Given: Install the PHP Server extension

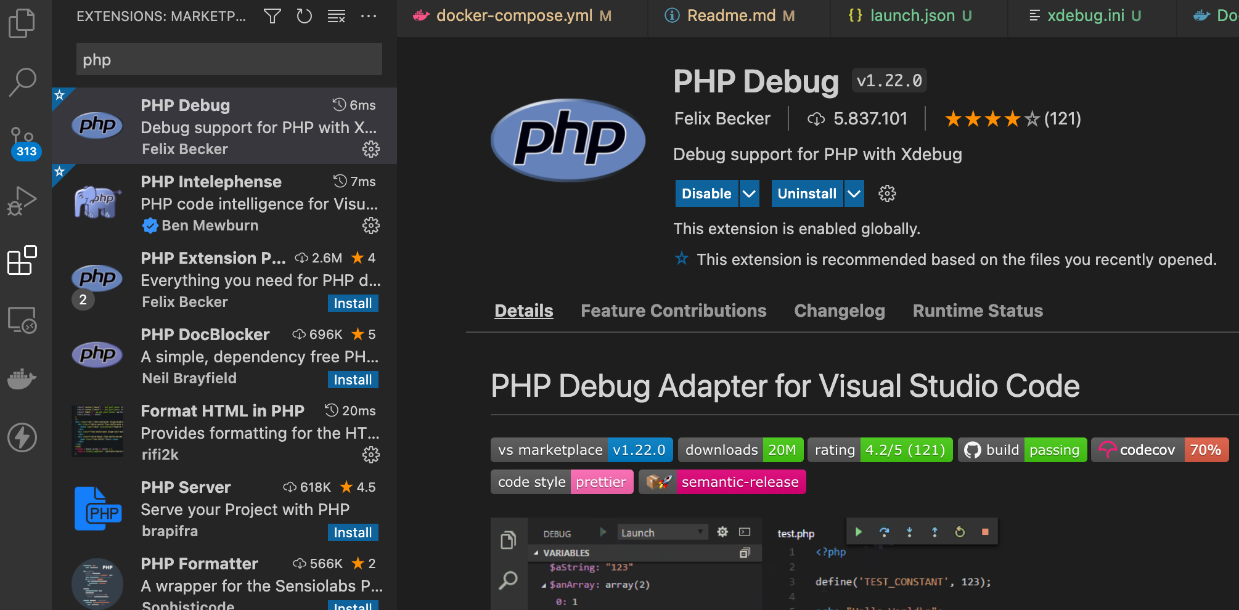Looking at the screenshot, I should (x=353, y=532).
